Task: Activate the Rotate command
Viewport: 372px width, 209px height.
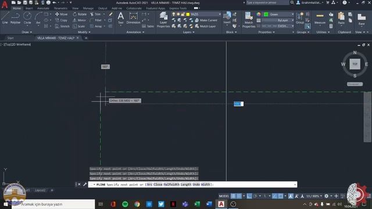Action: coord(80,14)
